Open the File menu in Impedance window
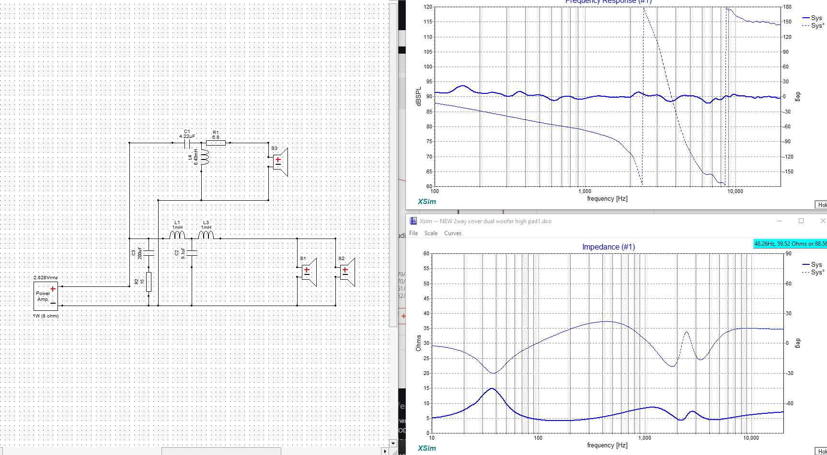Viewport: 827px width, 455px height. pos(413,233)
